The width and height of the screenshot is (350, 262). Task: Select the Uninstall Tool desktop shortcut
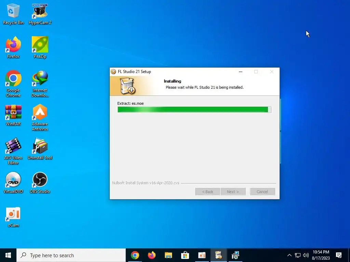[x=40, y=149]
